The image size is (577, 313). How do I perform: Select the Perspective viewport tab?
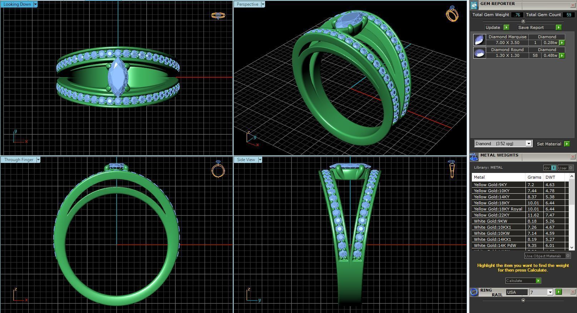tap(248, 5)
